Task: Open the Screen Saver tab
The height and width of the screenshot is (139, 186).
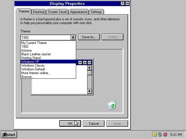Action: [x=58, y=12]
